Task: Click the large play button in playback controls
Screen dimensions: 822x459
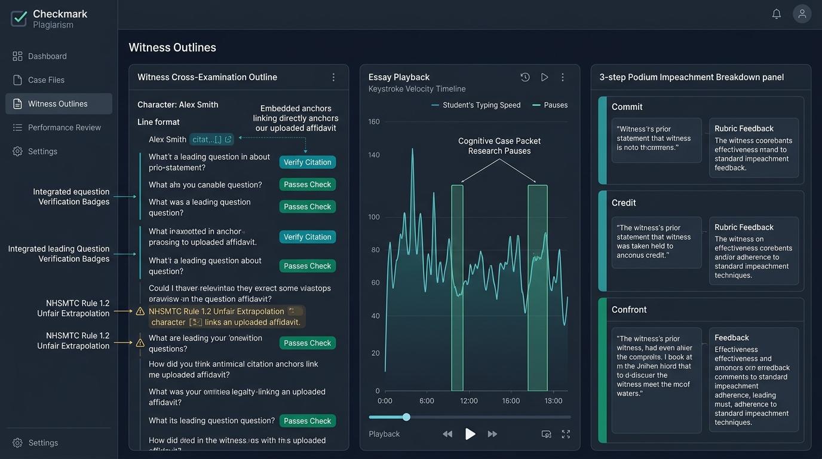Action: pos(470,434)
